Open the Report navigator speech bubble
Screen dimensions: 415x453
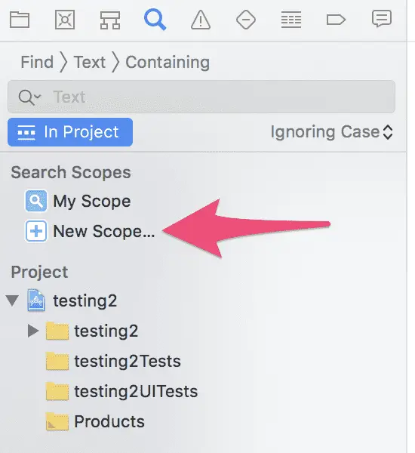point(382,19)
